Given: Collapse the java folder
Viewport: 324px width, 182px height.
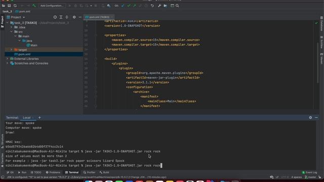Looking at the screenshot, I should click(x=19, y=41).
